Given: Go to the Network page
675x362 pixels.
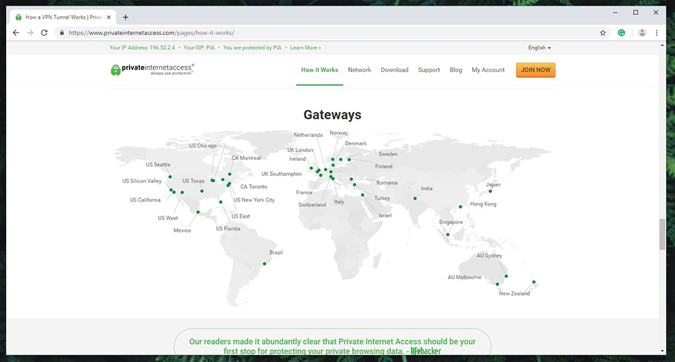Looking at the screenshot, I should [360, 69].
